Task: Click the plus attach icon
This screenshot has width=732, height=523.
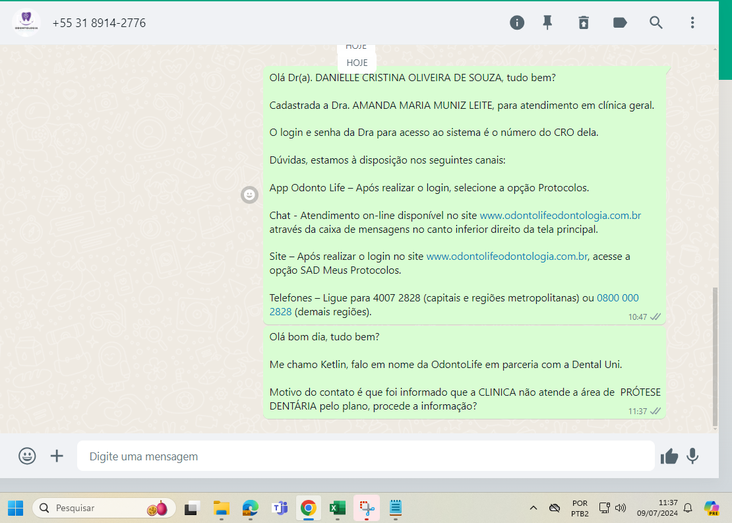Action: pos(57,456)
